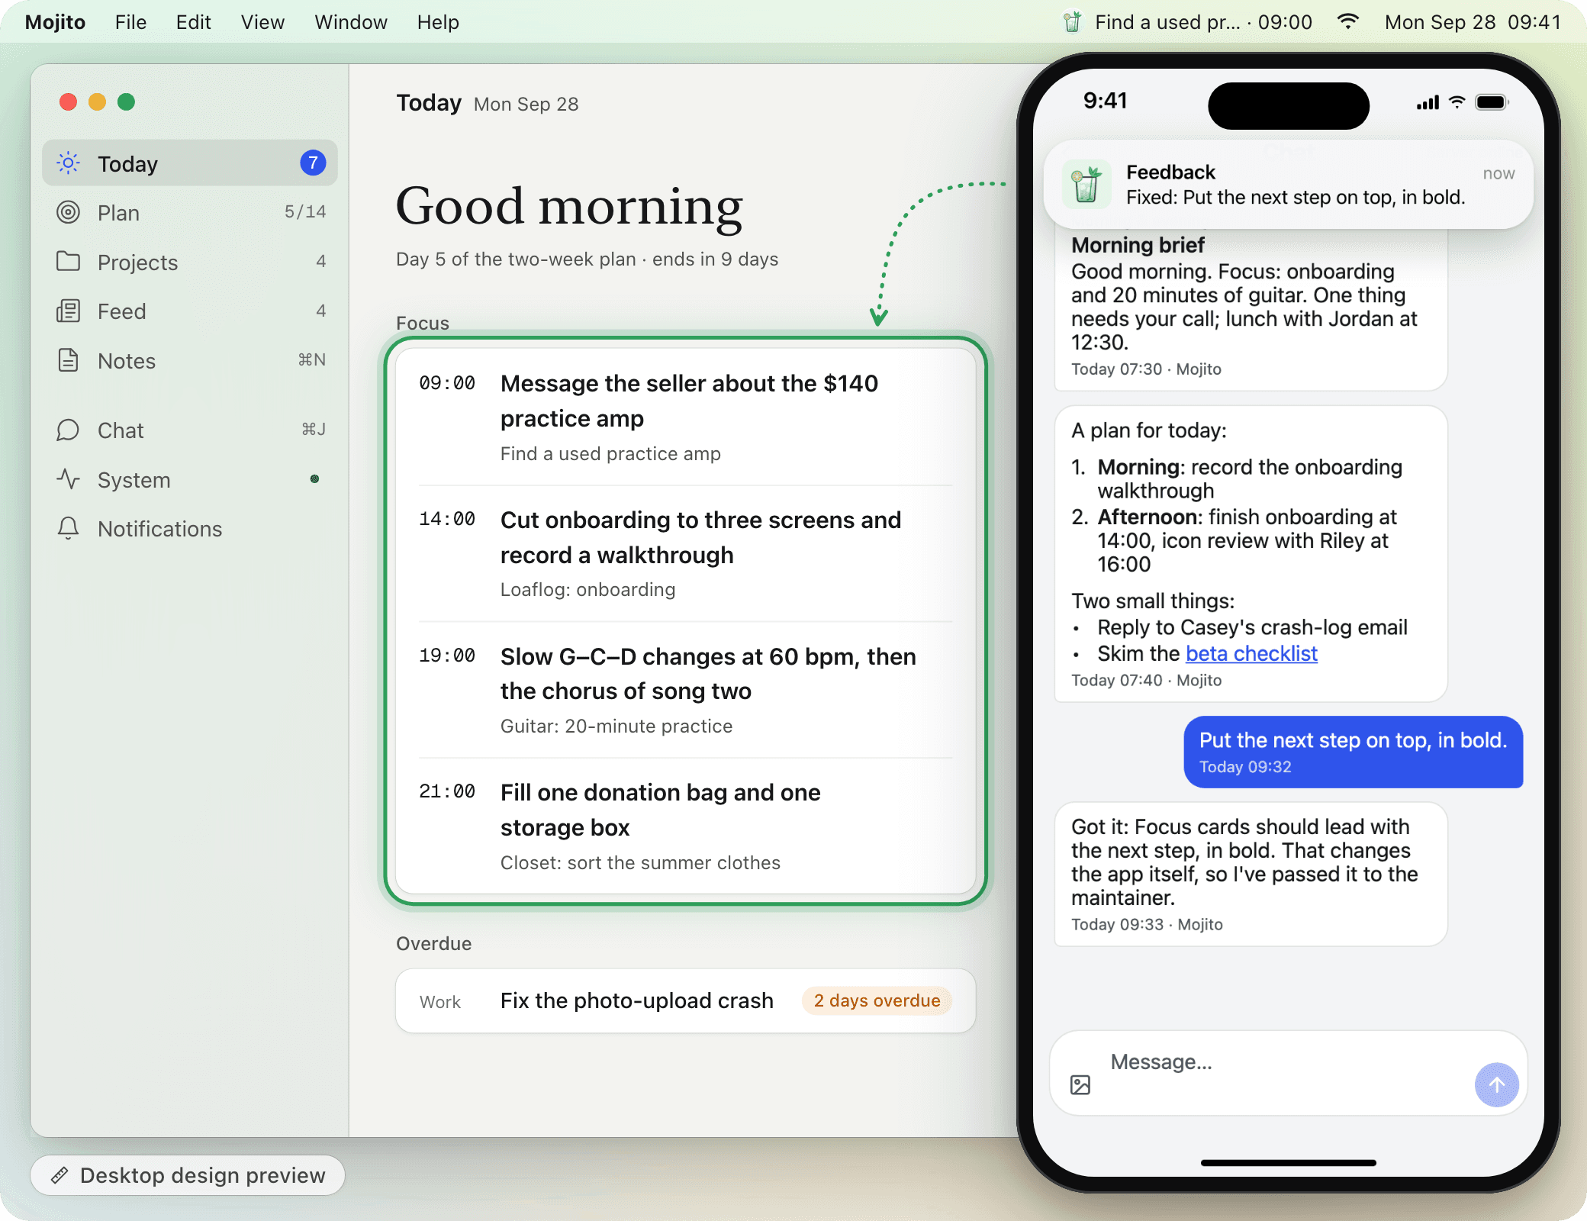The image size is (1587, 1221).
Task: Tap the Mojito app icon in Feedback notification
Action: point(1086,185)
